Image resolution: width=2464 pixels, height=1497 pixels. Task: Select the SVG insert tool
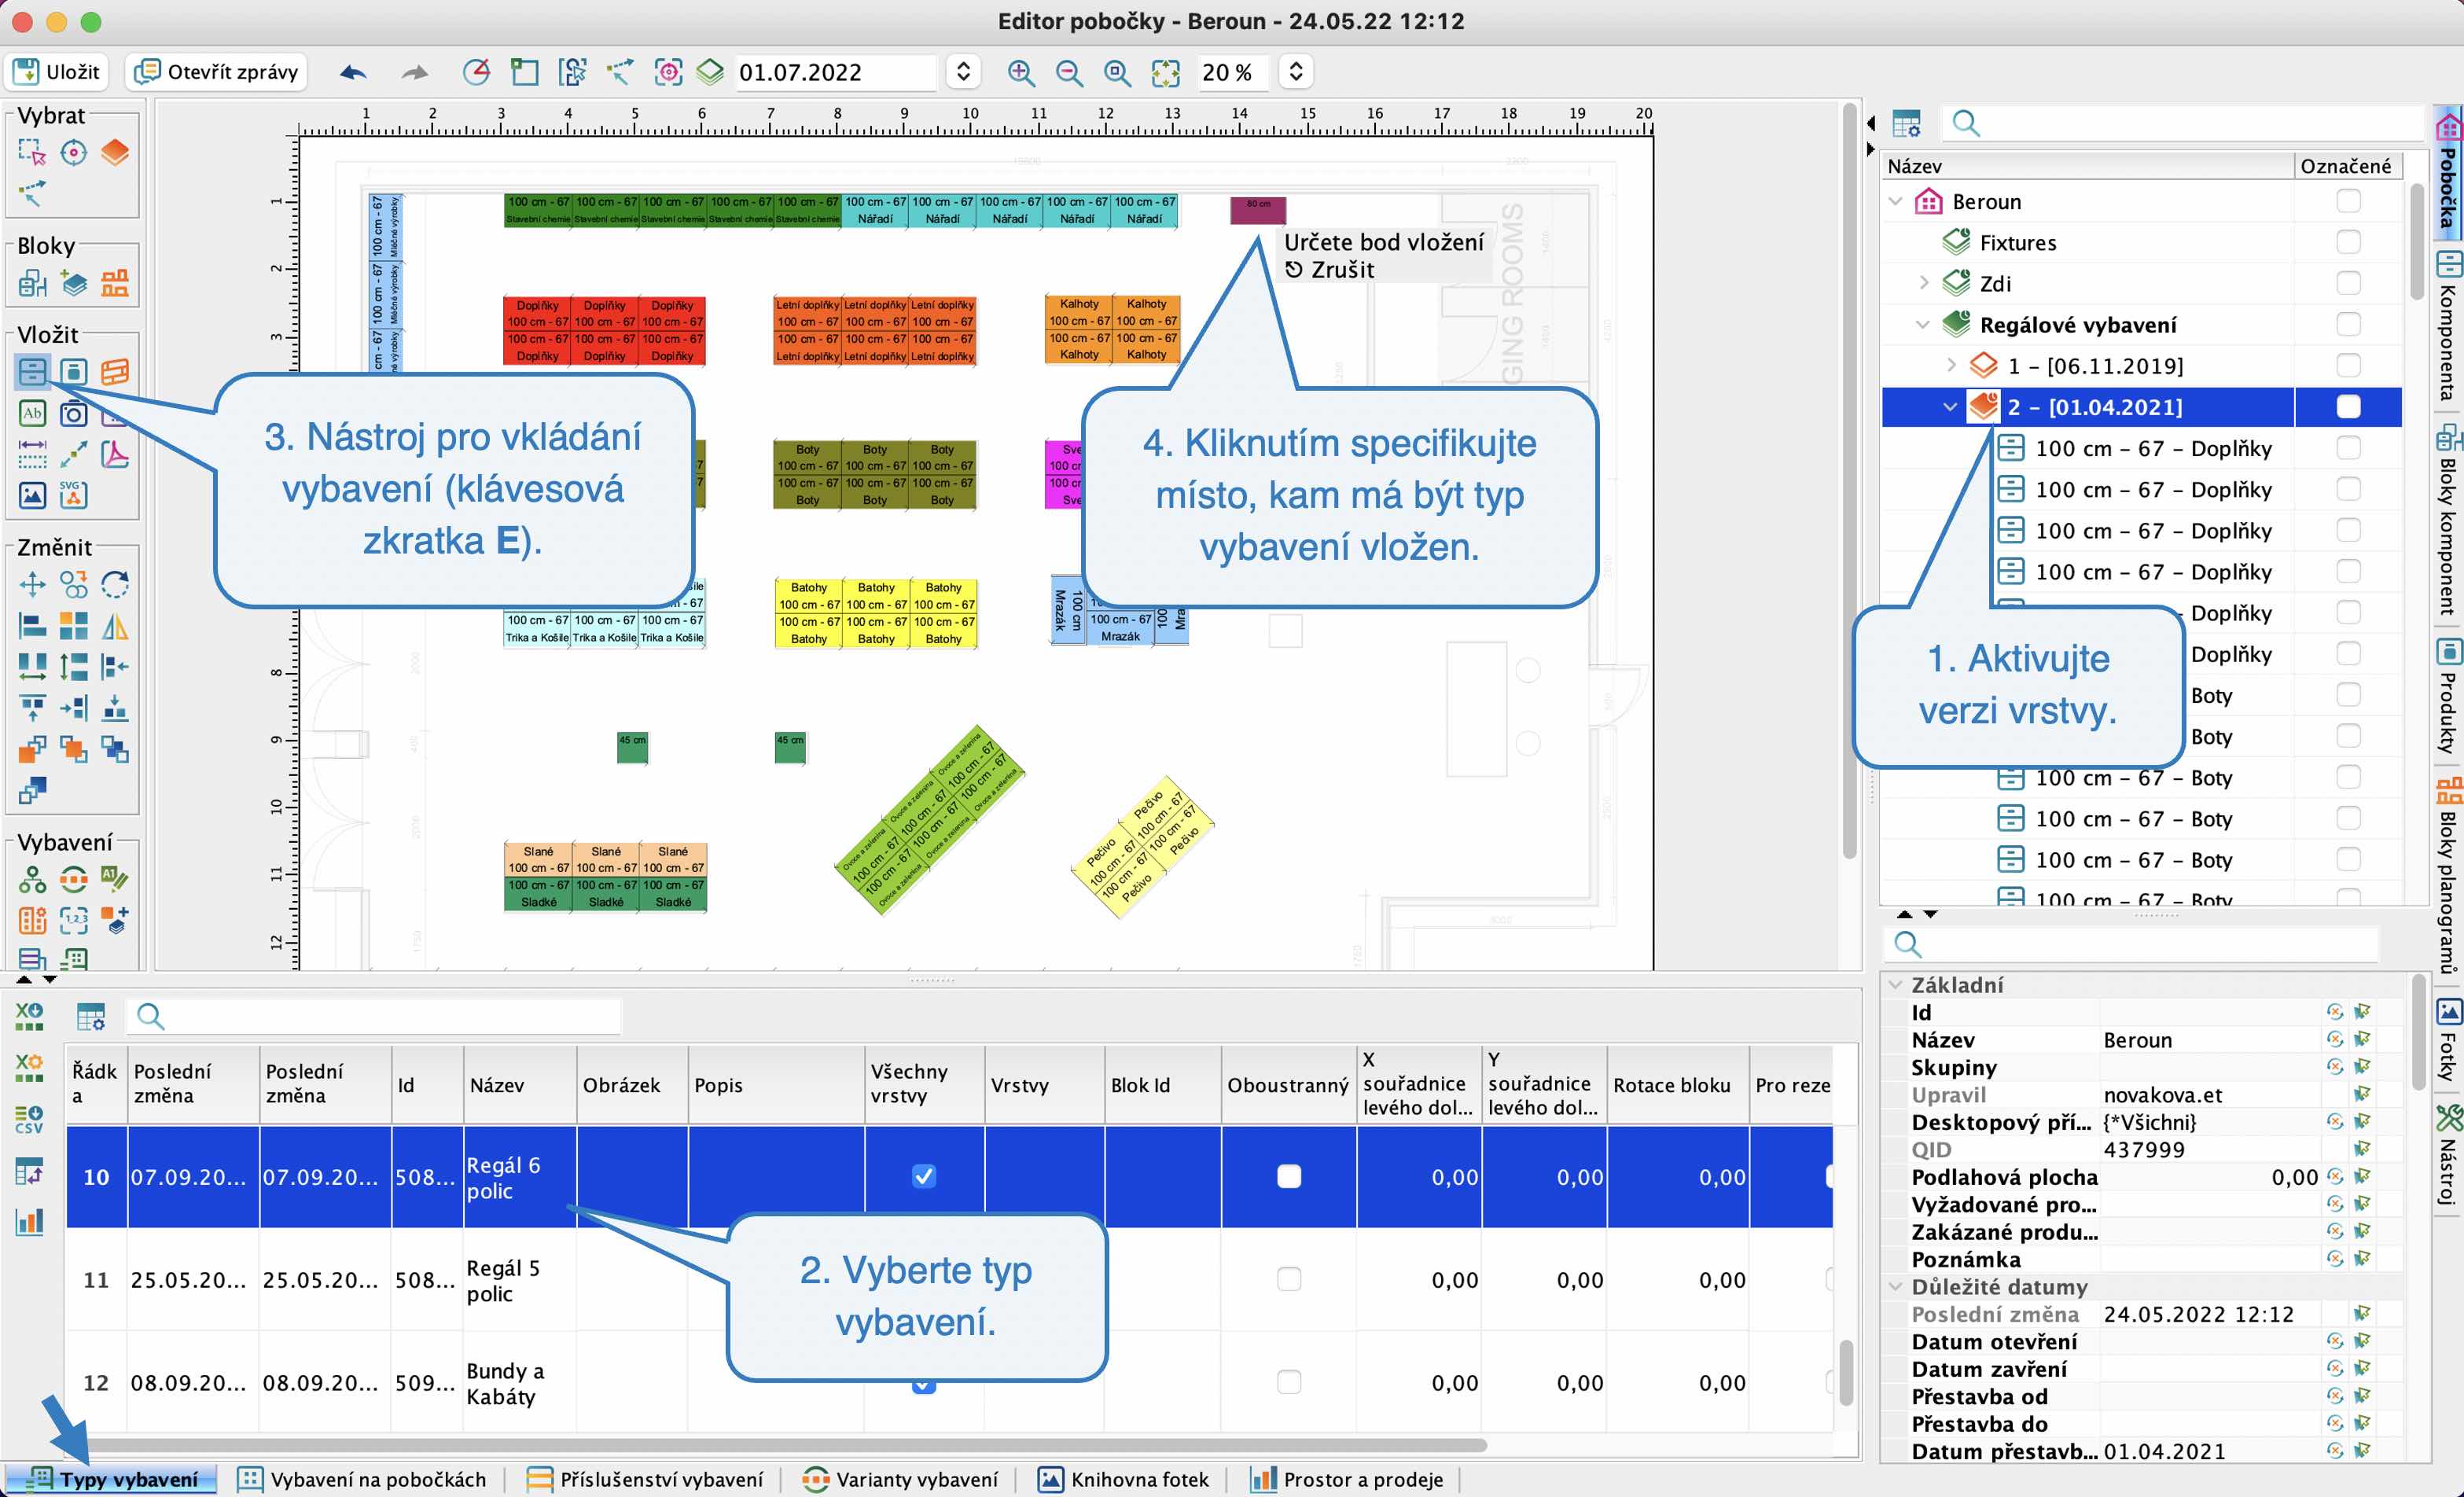(73, 495)
